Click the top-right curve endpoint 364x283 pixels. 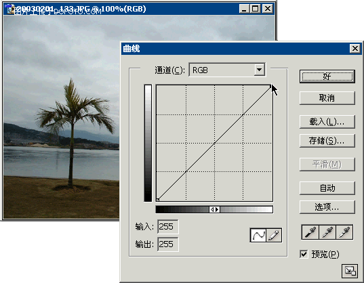[x=271, y=86]
